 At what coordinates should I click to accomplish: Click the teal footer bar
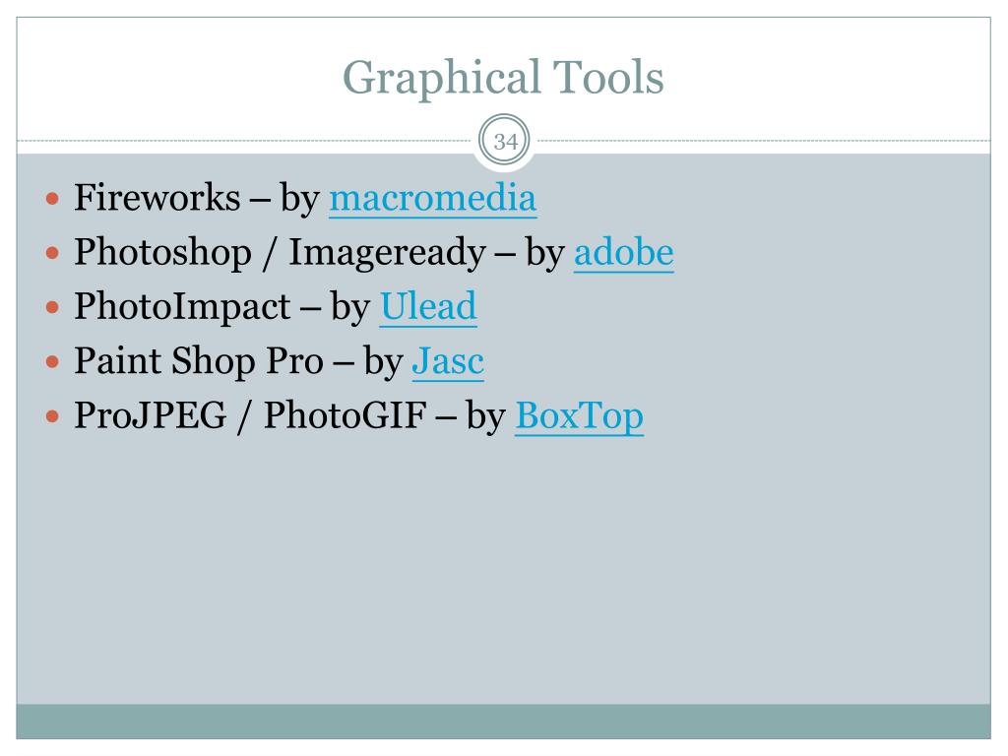503,722
